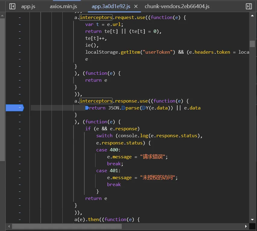
Task: Click the gutter at the 'var t = e.url;' line
Action: (20, 24)
